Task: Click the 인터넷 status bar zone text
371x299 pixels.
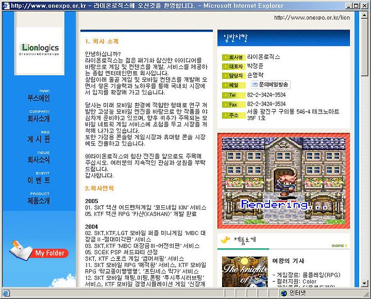Action: [298, 293]
